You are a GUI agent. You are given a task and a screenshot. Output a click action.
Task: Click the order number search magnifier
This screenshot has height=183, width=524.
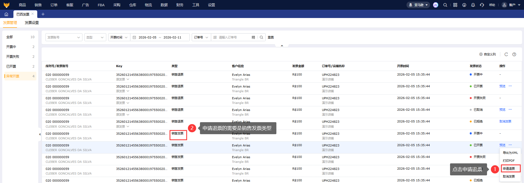262,37
